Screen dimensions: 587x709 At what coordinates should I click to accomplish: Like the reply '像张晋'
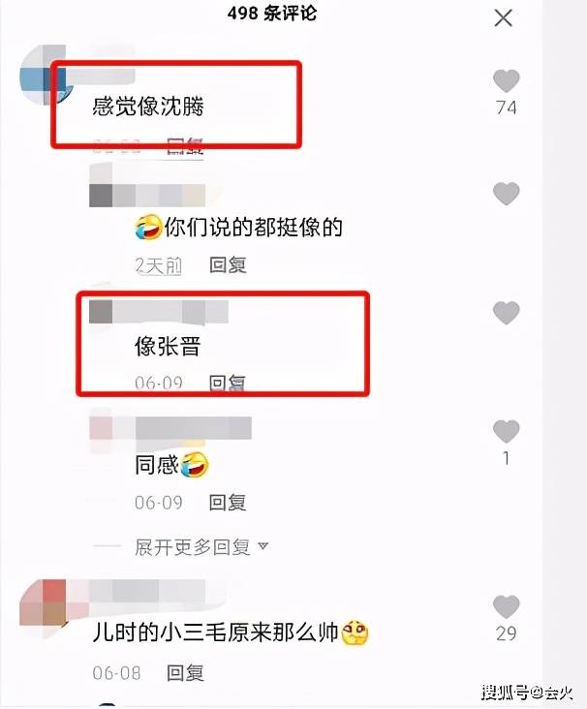(x=506, y=313)
